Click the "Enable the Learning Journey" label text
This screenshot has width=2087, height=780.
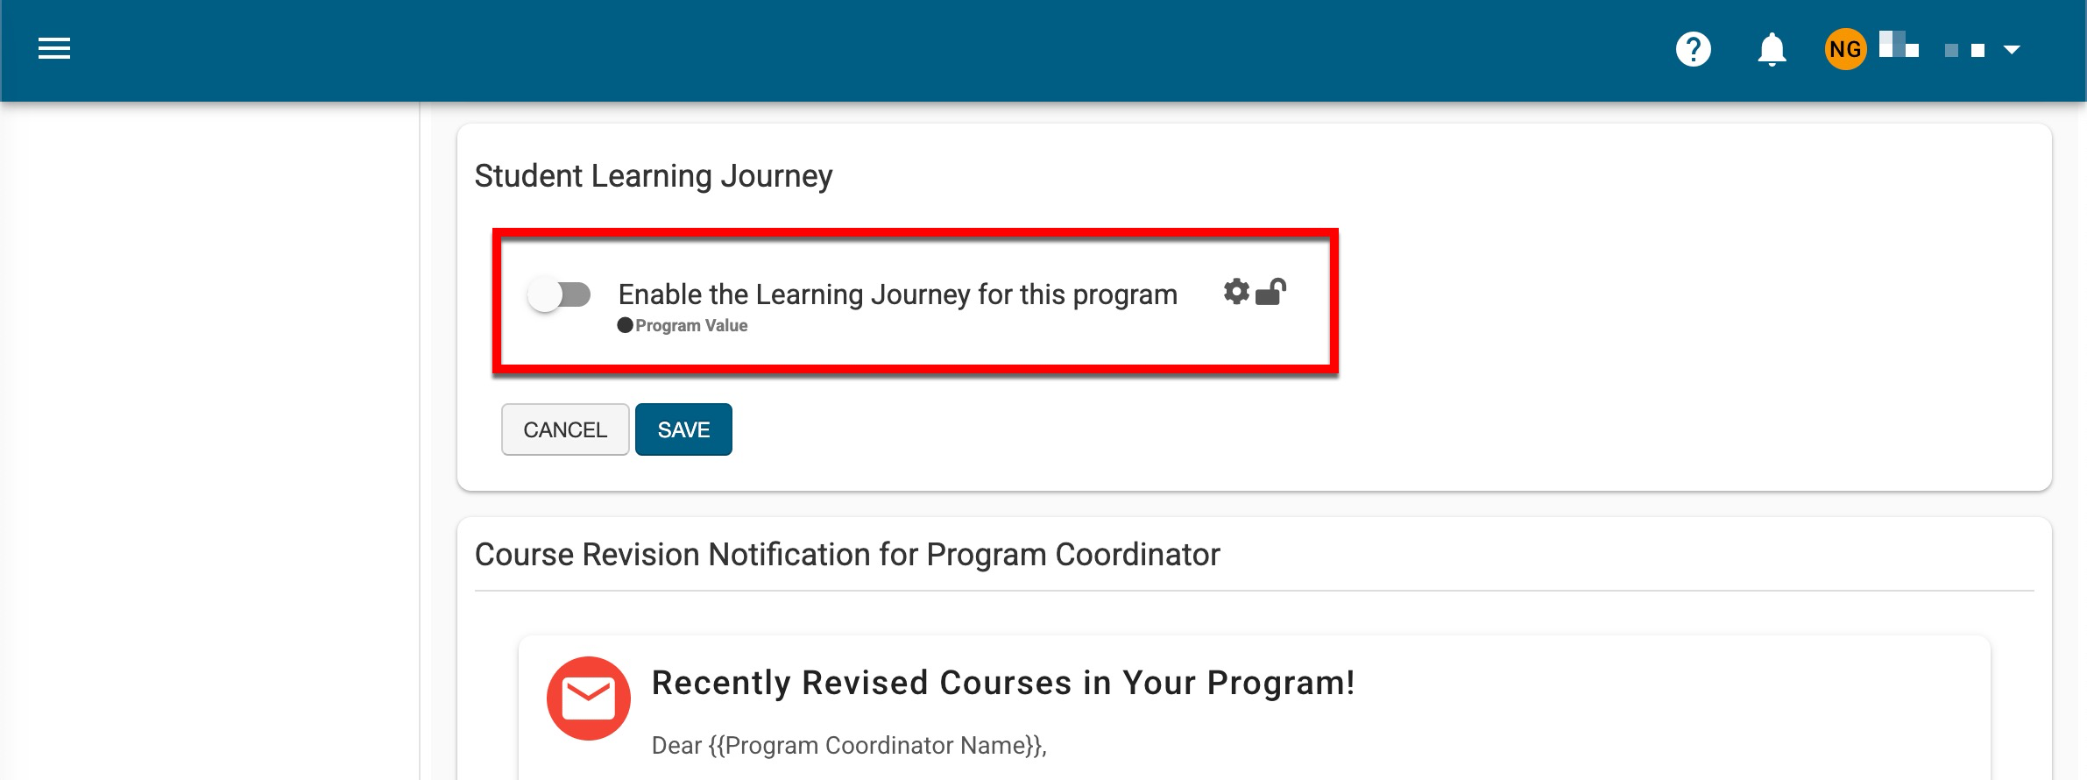897,294
